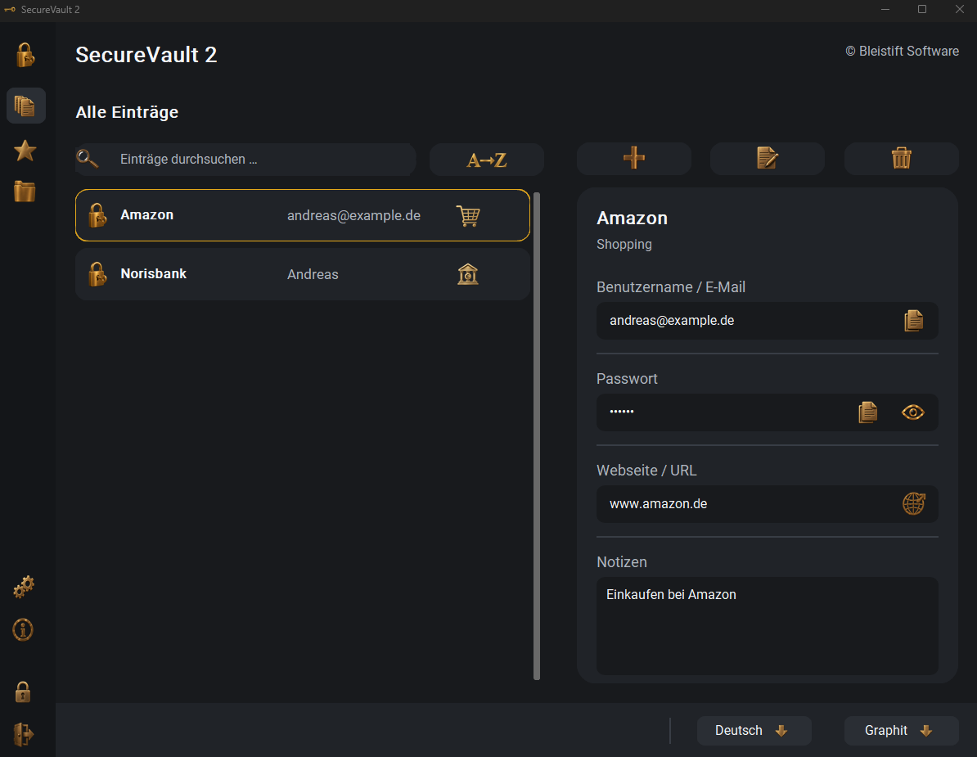This screenshot has width=977, height=757.
Task: Click the Benutzername field value
Action: [767, 321]
